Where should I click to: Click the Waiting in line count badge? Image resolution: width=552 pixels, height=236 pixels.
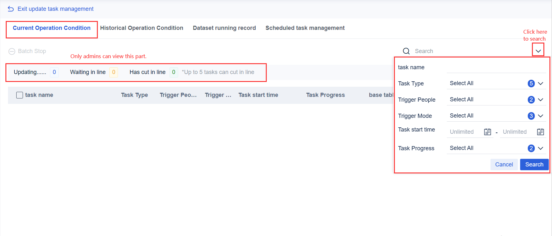(x=113, y=72)
